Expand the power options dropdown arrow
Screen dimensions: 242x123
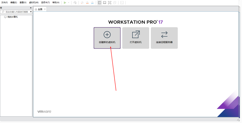[69, 3]
